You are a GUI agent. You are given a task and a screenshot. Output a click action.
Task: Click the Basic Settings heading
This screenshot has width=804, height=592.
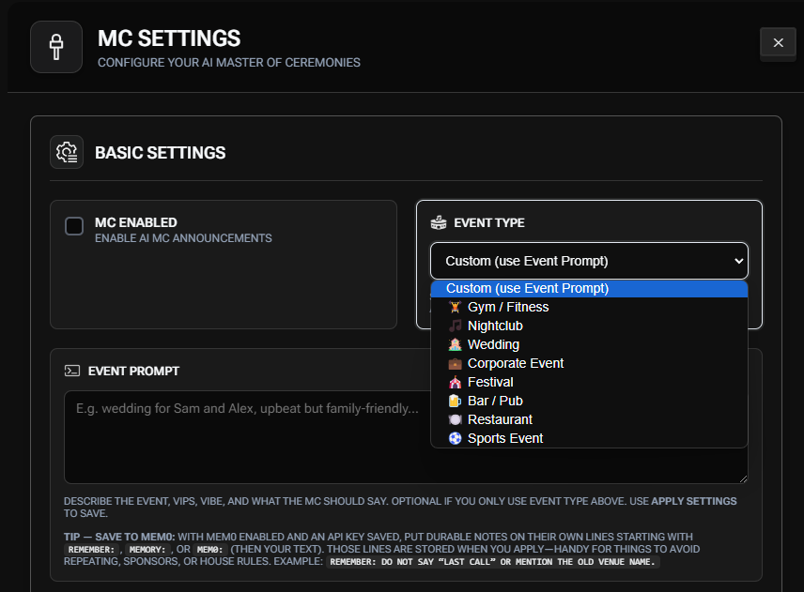click(160, 153)
